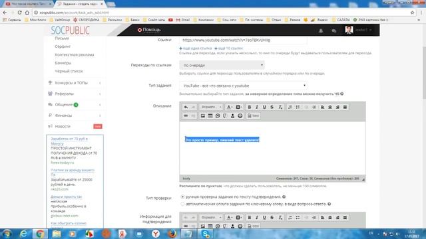Image resolution: width=426 pixels, height=239 pixels.
Task: Open background color picker in the Описание editor
Action: (239, 107)
